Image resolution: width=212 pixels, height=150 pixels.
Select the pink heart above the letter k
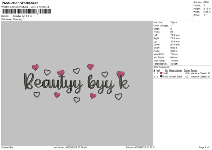click(120, 74)
